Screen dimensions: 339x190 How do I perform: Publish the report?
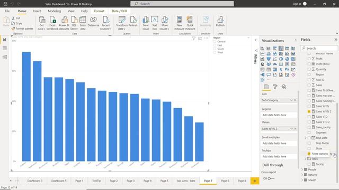point(220,22)
